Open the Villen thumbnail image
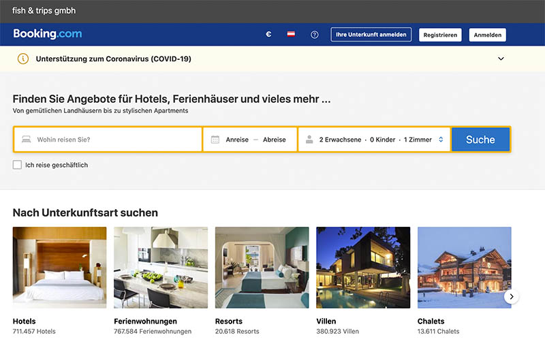The width and height of the screenshot is (545, 363). click(x=363, y=268)
